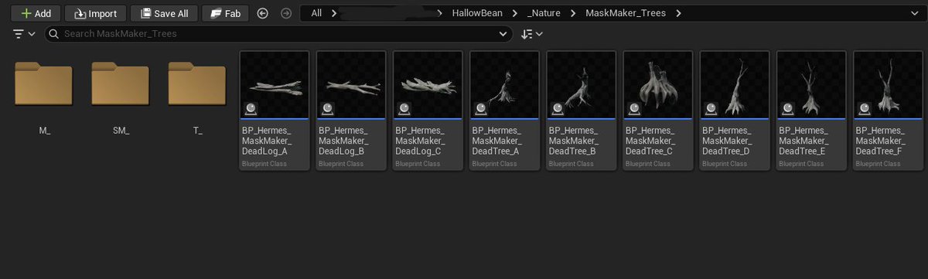Select the DeadTree_F blueprint thumbnail
This screenshot has height=279, width=928.
point(888,85)
